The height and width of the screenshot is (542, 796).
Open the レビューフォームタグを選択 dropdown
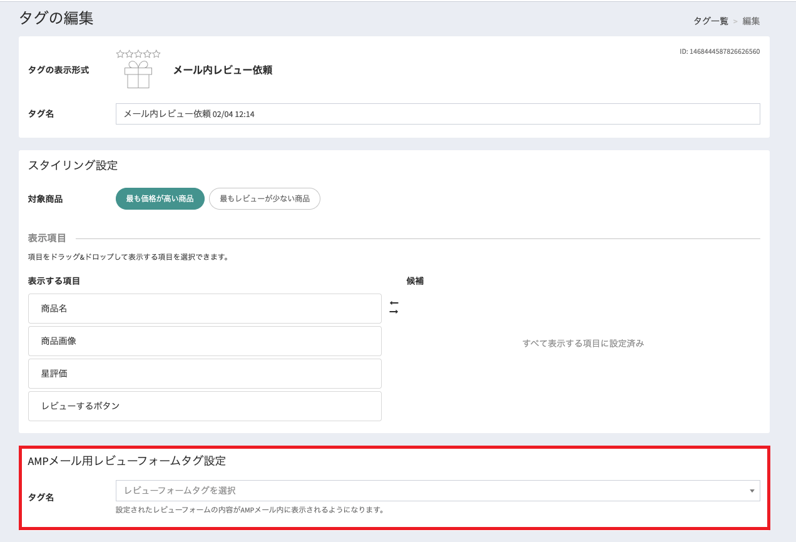[x=438, y=491]
